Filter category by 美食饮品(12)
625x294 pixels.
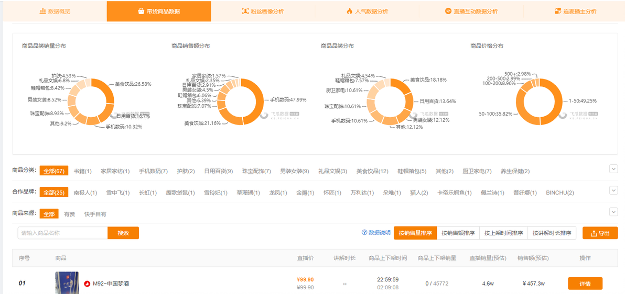pyautogui.click(x=372, y=171)
